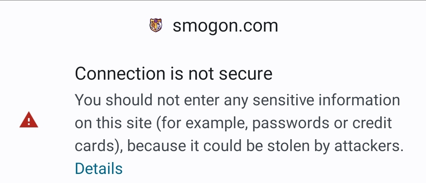Open the Details link
Image resolution: width=426 pixels, height=183 pixels.
[x=99, y=168]
